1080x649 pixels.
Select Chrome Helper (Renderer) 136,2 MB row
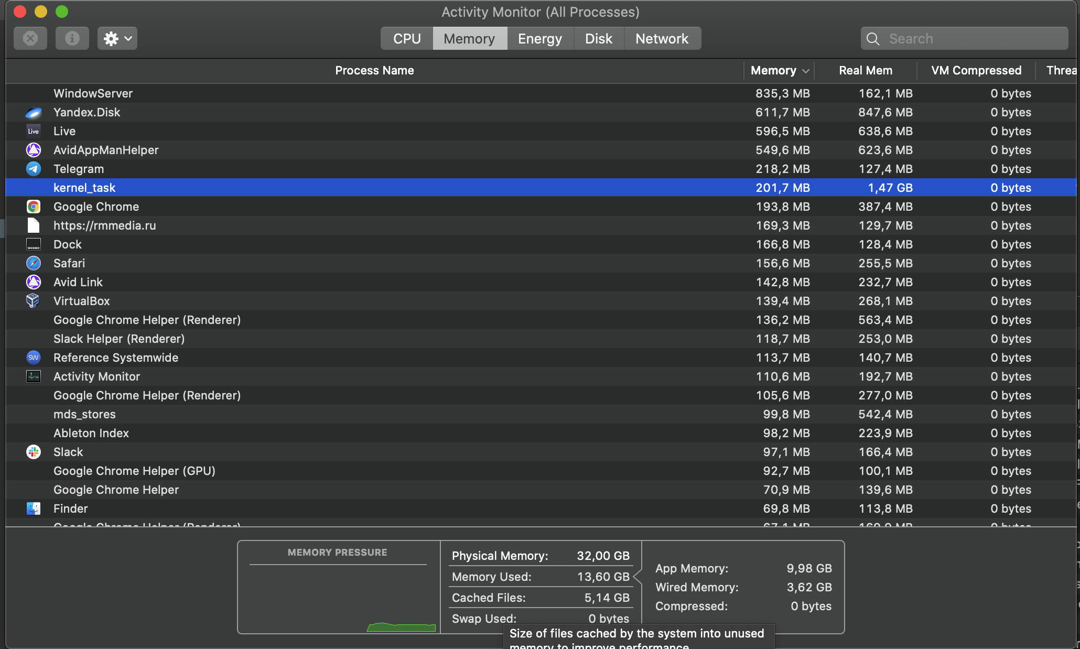point(541,320)
